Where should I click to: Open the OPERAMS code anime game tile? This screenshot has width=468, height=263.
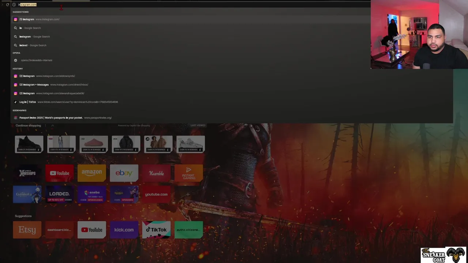124,194
